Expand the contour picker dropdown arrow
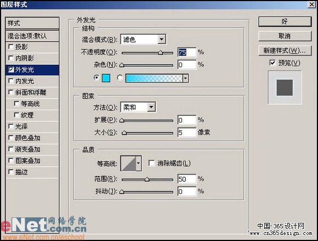The image size is (318, 241). click(139, 164)
